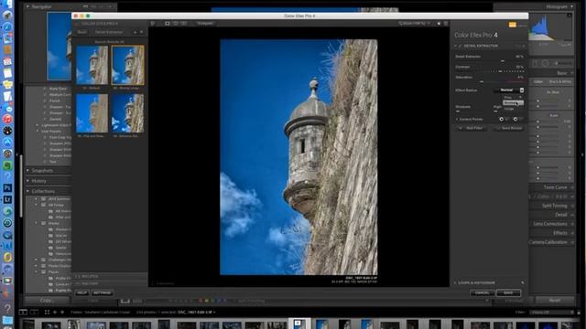Collapse Lightroom History panel
Screen dimensions: 586x329
(x=28, y=181)
